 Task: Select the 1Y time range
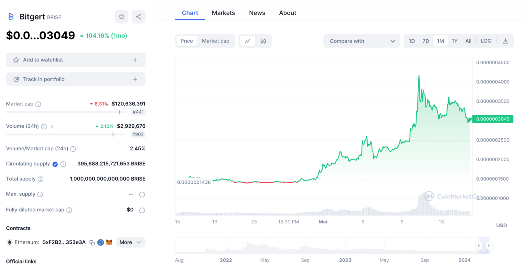coord(454,41)
